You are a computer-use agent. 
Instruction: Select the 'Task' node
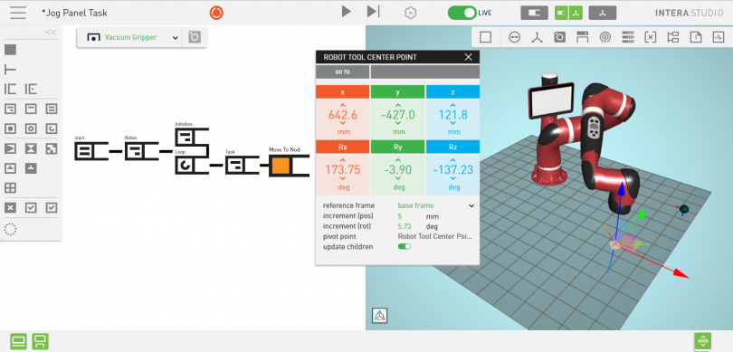point(243,166)
